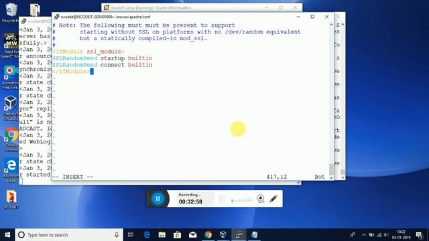This screenshot has height=241, width=429.
Task: Click the recording timer 00:32:58
Action: click(190, 202)
